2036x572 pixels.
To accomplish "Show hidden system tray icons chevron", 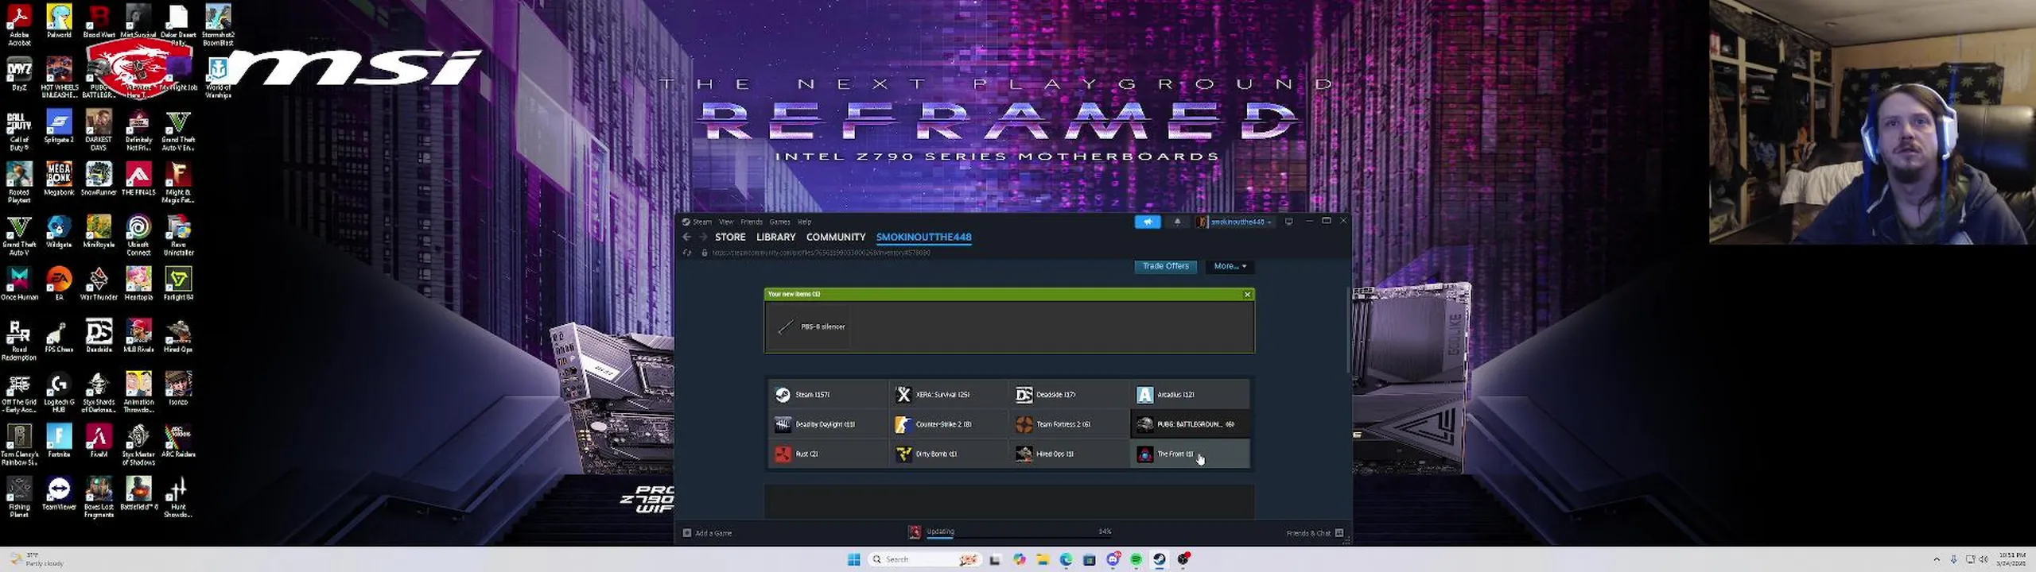I will (x=1937, y=559).
